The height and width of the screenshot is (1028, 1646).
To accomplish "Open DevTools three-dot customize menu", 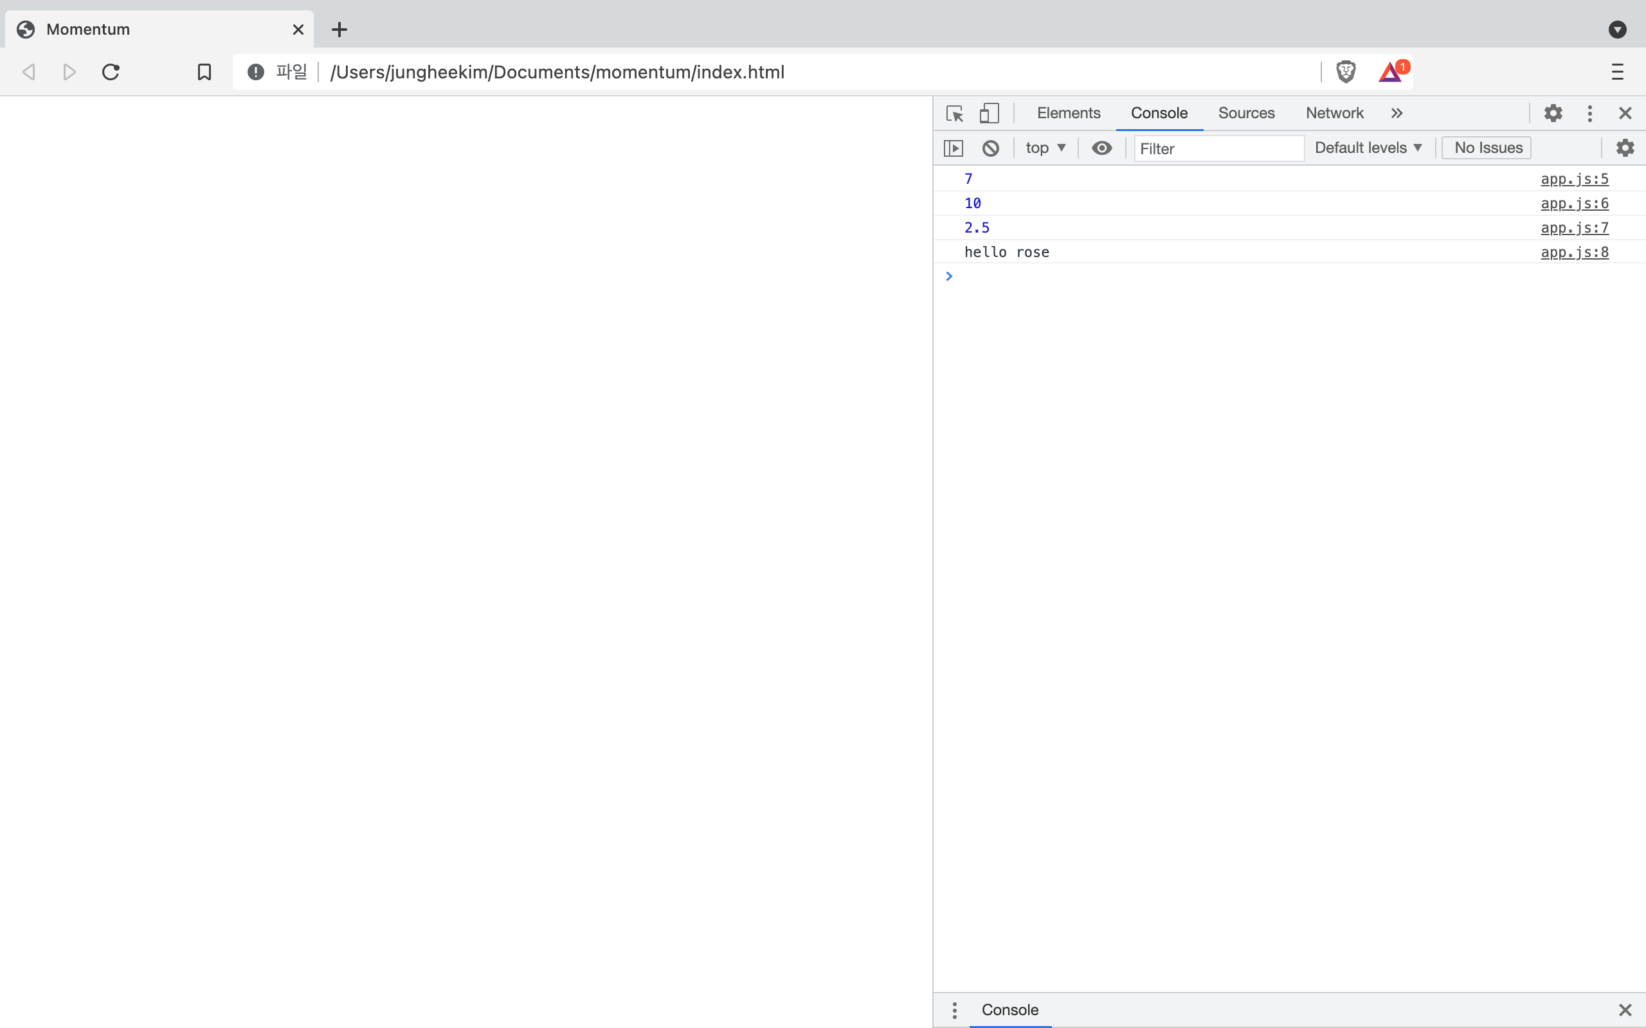I will 1589,113.
